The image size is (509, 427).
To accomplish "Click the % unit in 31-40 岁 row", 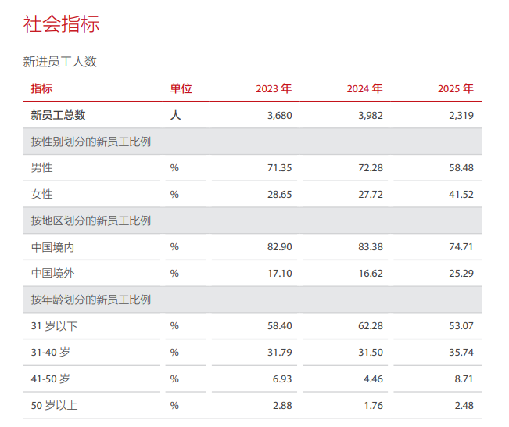I will 174,353.
